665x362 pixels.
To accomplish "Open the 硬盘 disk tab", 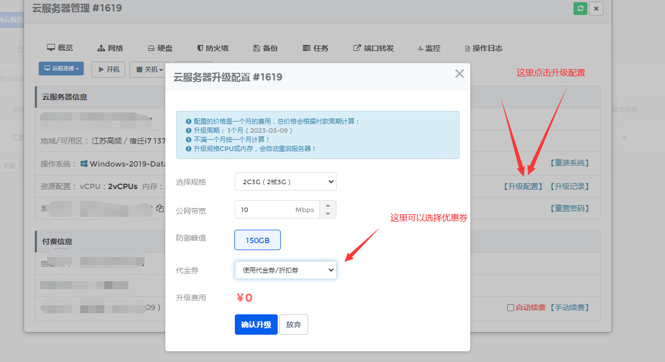I will point(160,48).
